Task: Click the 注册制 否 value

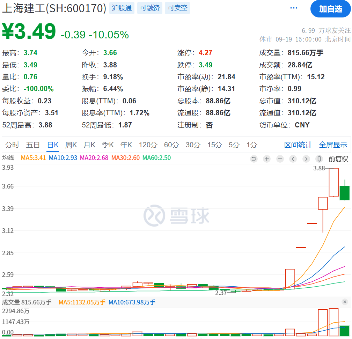Action: pyautogui.click(x=209, y=125)
